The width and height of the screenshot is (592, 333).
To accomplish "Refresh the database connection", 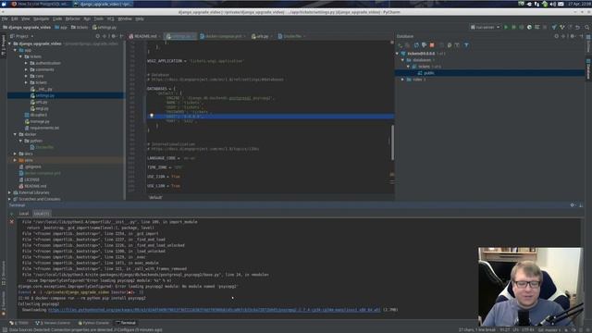I will [416, 45].
